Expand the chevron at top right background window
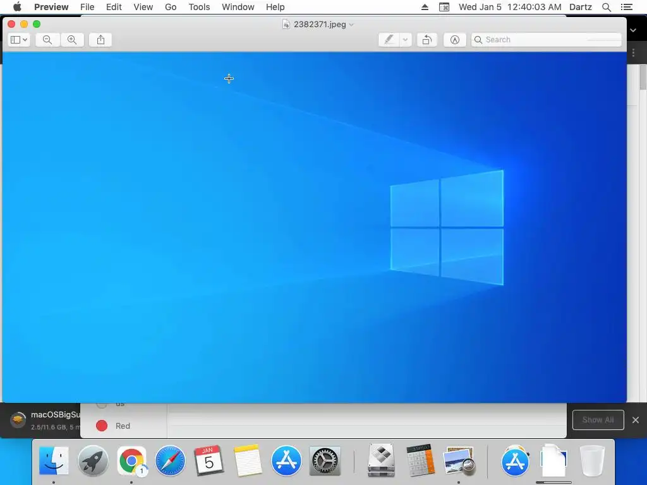Screen dimensions: 647x485 633,30
